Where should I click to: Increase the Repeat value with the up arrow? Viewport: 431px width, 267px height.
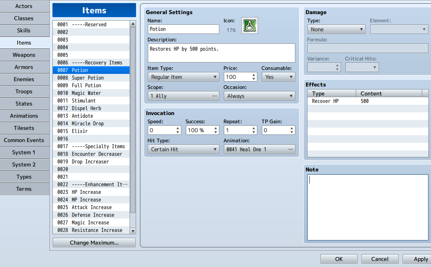click(x=254, y=128)
